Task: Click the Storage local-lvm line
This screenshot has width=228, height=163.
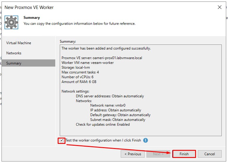Action: (x=76, y=67)
